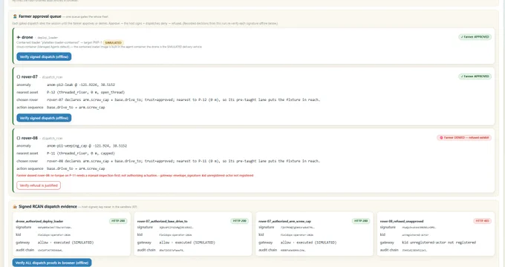Verify signed dispatch for the rover-07 card
The height and width of the screenshot is (267, 505).
[44, 118]
